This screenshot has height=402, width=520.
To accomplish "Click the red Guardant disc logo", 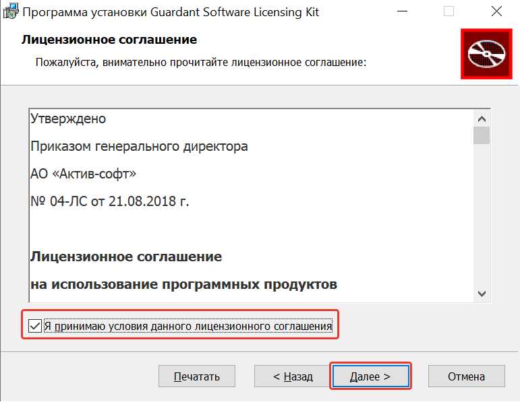I will tap(486, 54).
